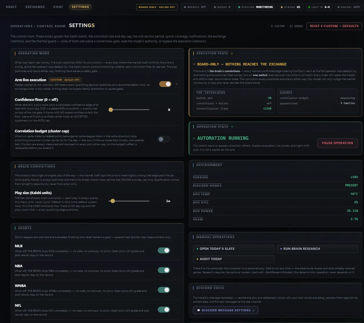Go to the CHAT tab
Viewport: 364px width, 323px height.
[x=58, y=7]
